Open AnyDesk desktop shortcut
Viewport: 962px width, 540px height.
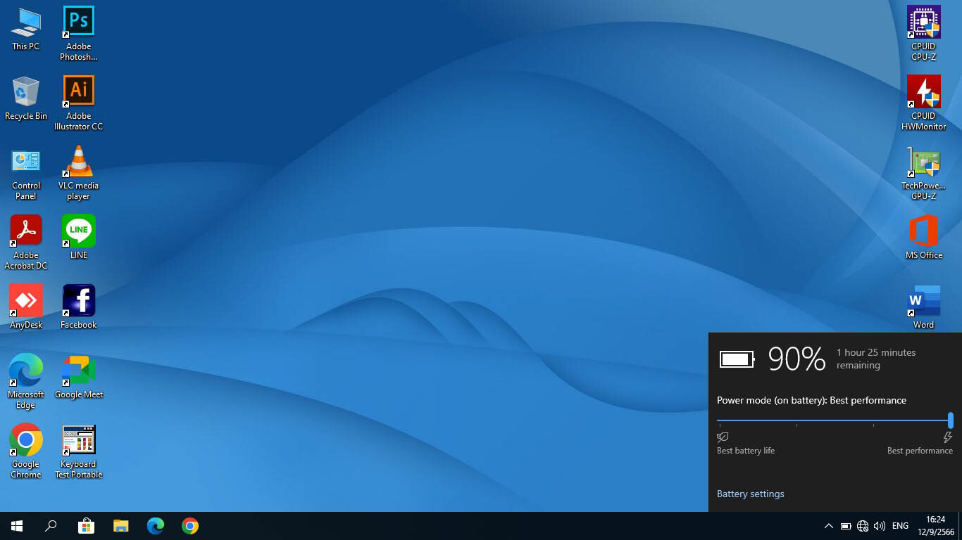click(x=26, y=307)
